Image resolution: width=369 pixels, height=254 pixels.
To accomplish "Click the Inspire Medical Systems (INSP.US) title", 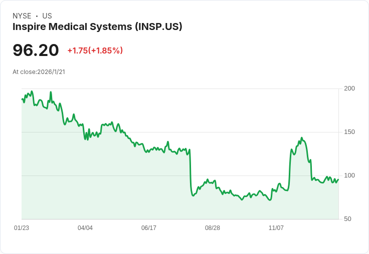I will tap(97, 27).
